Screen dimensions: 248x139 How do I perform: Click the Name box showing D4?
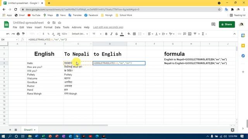point(9,39)
